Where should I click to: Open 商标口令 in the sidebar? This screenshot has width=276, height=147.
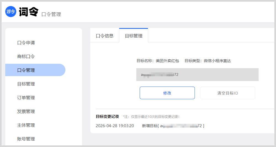pos(26,56)
